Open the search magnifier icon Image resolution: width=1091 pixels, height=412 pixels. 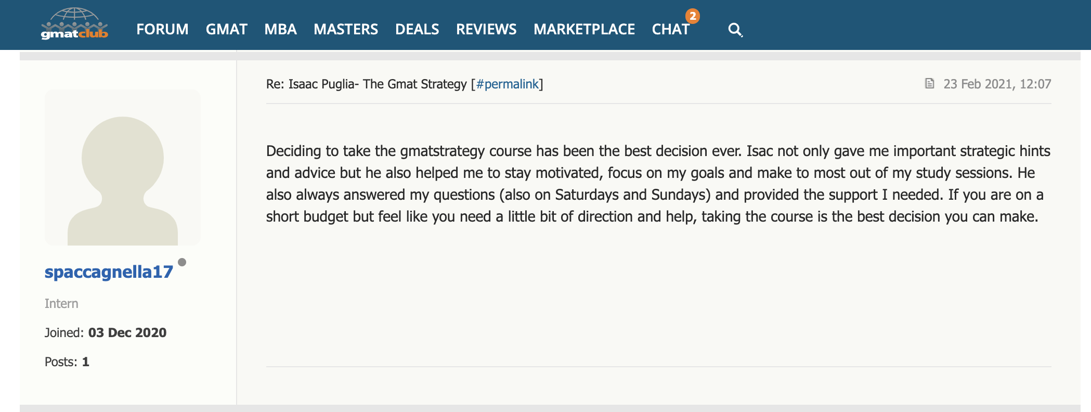(735, 30)
